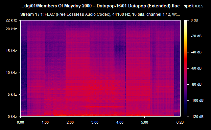Click the spectrogram plot area
211x130 pixels.
pos(100,68)
